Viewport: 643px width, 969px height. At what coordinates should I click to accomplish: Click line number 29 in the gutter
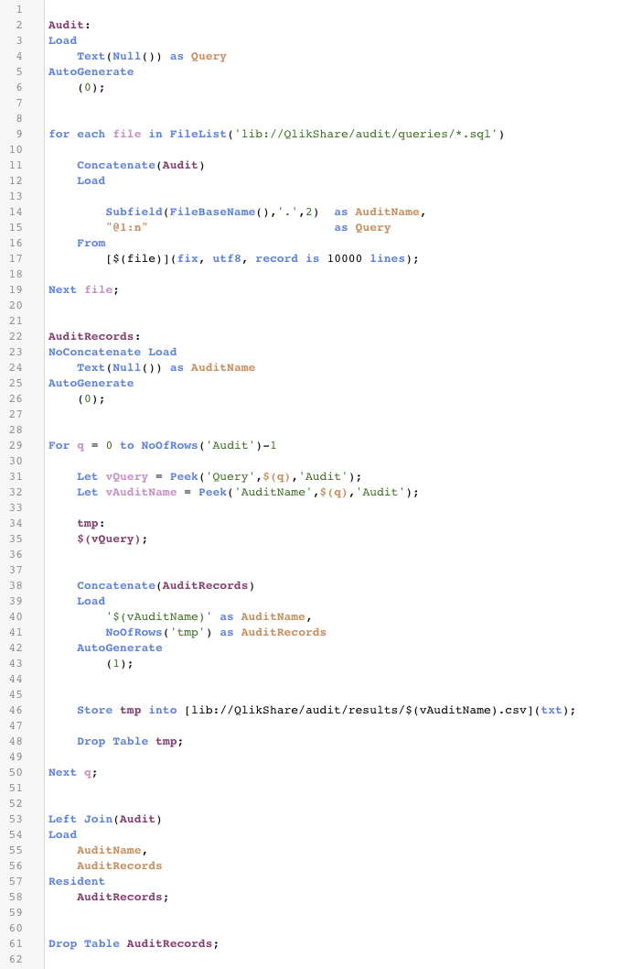[x=16, y=445]
